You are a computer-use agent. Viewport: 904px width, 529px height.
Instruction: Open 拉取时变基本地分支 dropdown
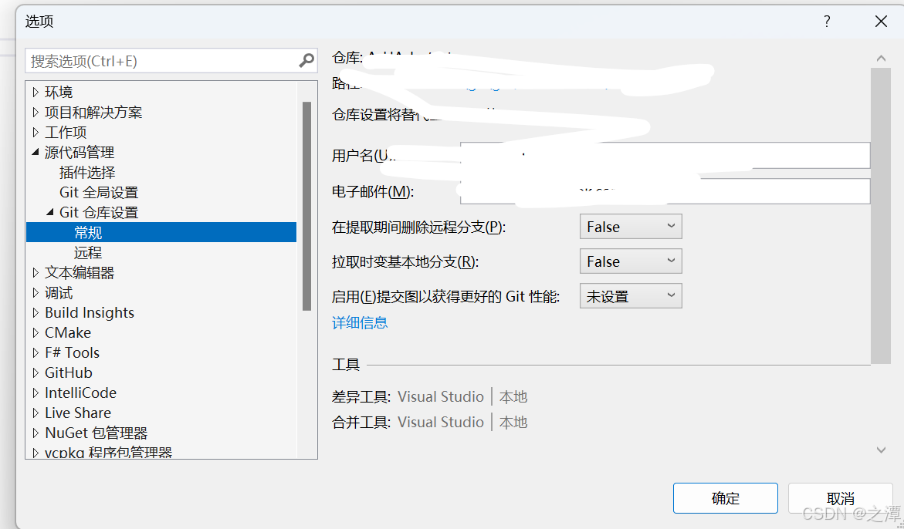[631, 261]
